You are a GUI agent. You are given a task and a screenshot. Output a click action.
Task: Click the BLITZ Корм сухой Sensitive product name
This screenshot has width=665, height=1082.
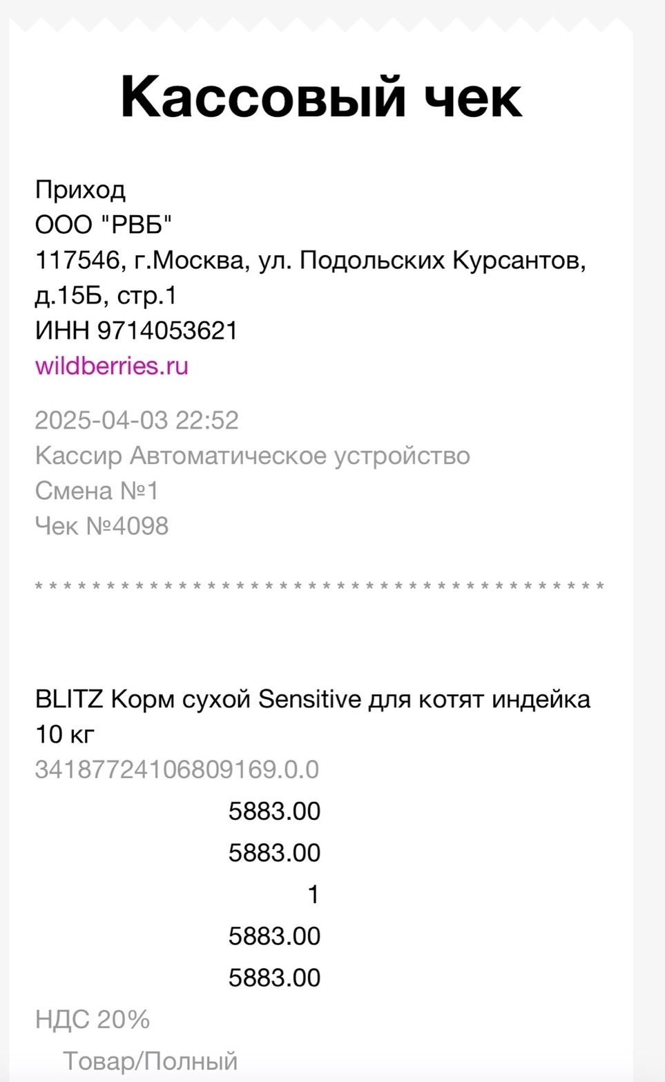[312, 700]
